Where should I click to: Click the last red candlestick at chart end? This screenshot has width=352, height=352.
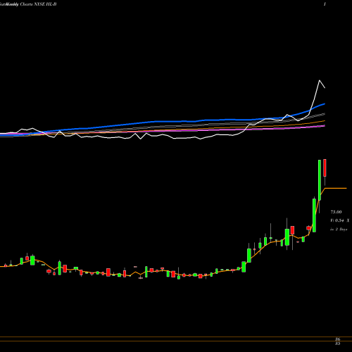tap(325, 168)
